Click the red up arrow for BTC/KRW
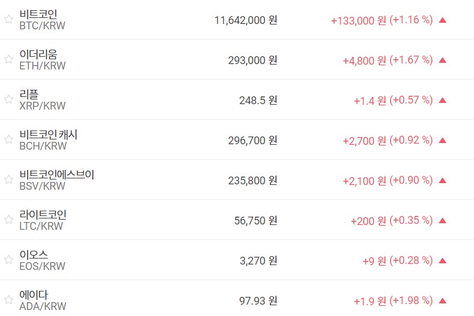Viewport: 474px width, 316px height. coord(443,20)
